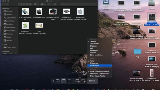The height and width of the screenshot is (90, 160).
Task: Open the Finder group-by dropdown
Action: point(36,4)
